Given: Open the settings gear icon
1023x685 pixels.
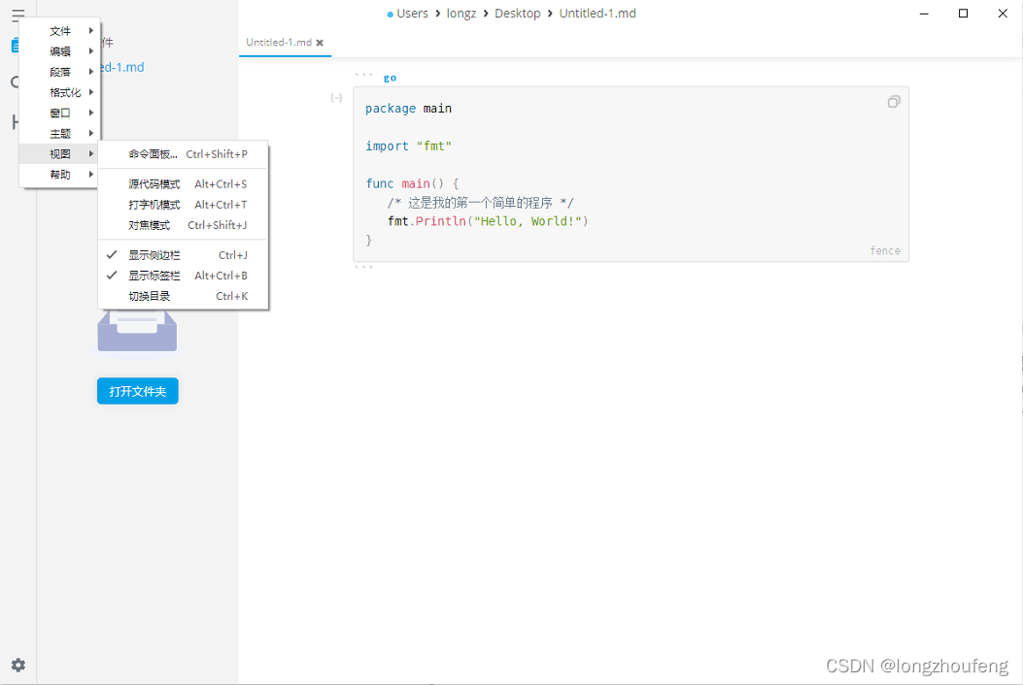Looking at the screenshot, I should pyautogui.click(x=18, y=665).
